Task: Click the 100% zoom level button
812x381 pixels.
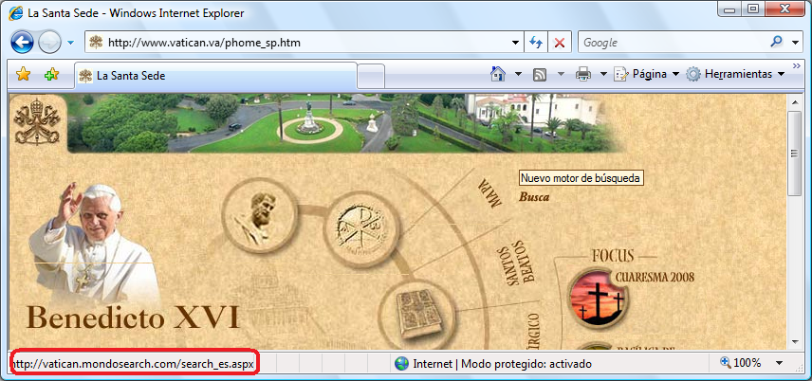Action: pos(741,363)
